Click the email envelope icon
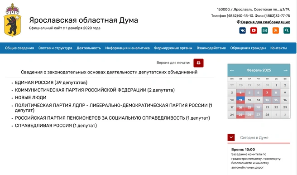Screen dimensions: 297x175 click(264, 30)
